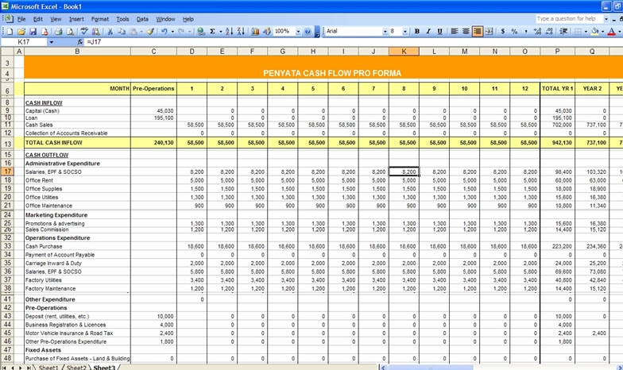
Task: Select row 33 header
Action: point(8,246)
